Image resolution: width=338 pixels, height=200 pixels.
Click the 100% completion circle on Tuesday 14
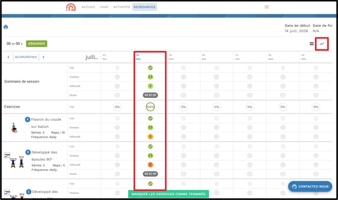tap(150, 107)
